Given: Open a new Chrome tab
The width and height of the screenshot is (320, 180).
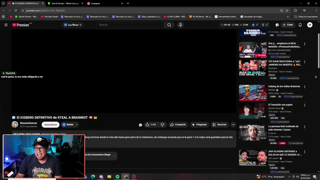Looking at the screenshot, I should 128,3.
